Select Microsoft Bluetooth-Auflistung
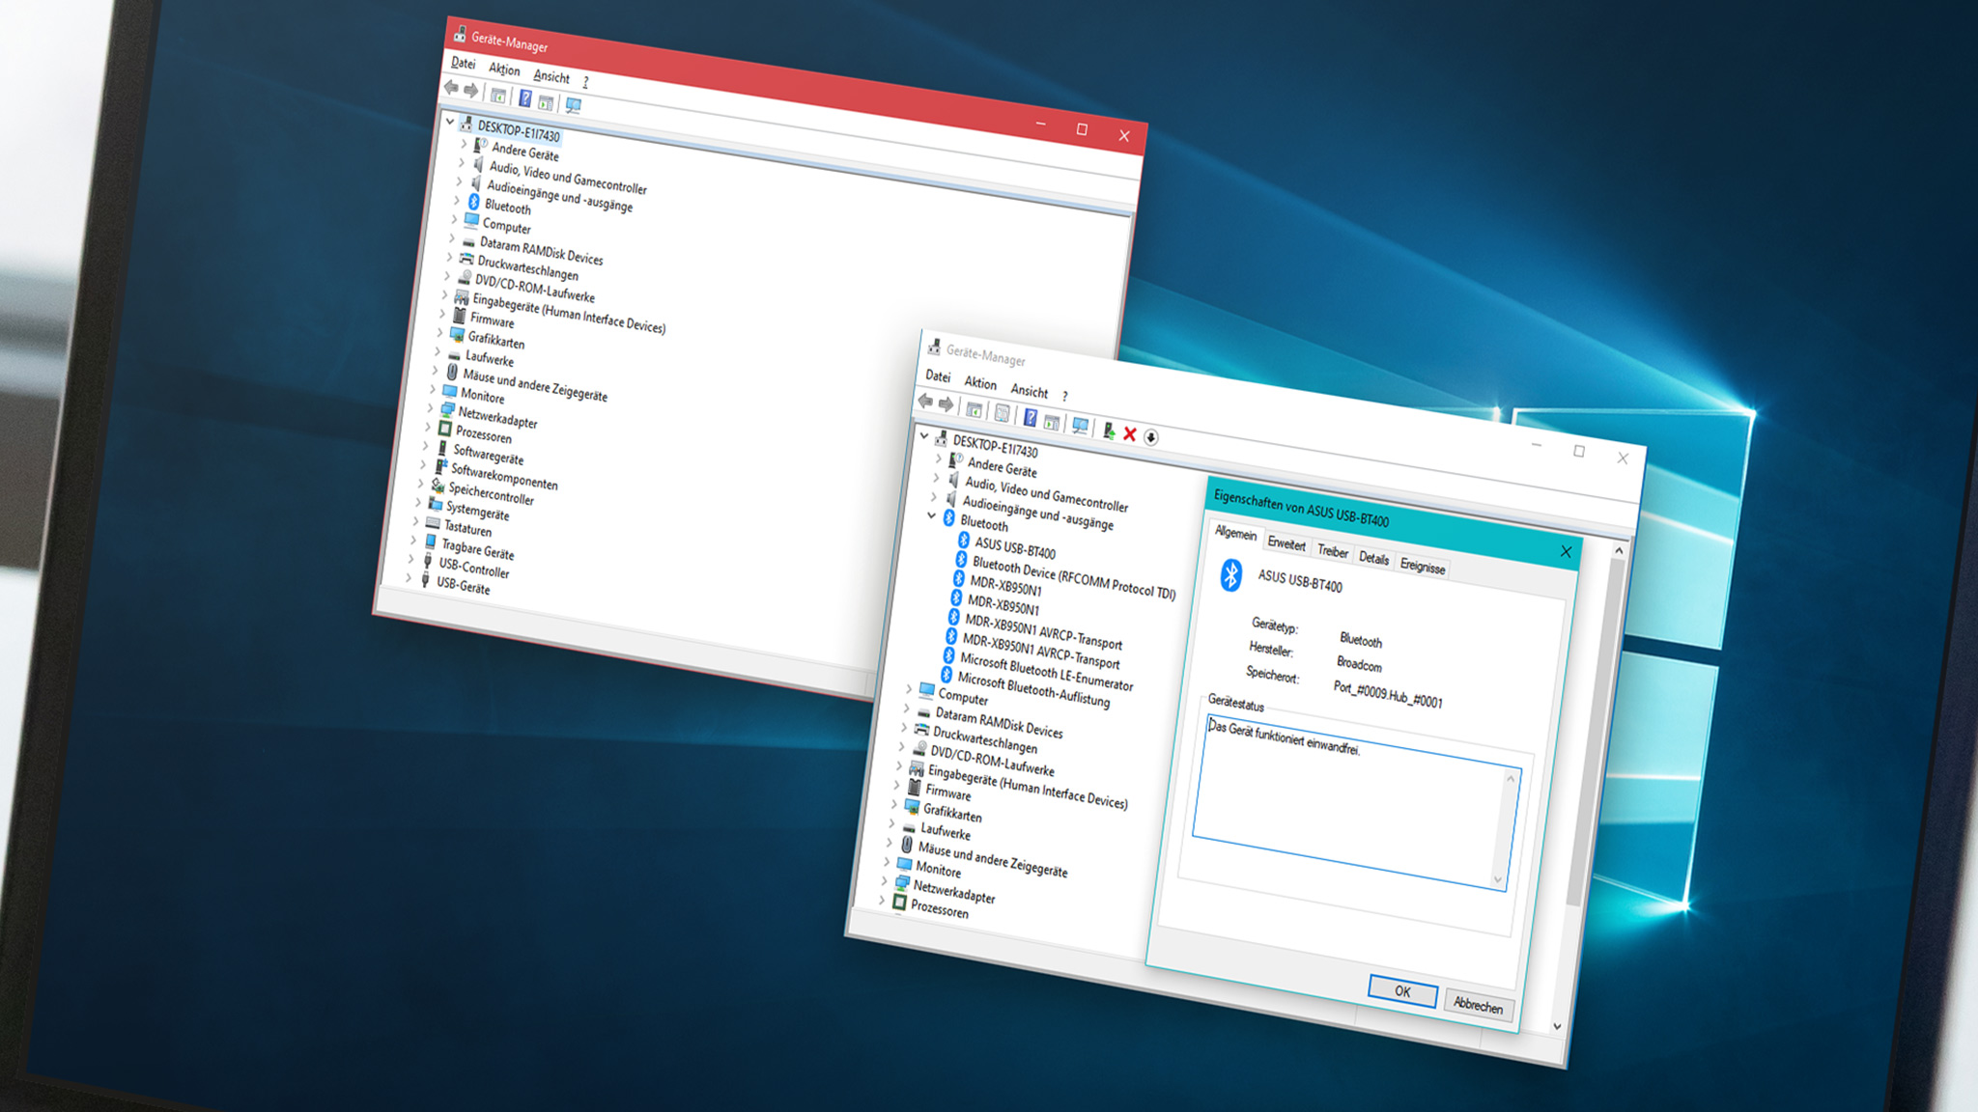This screenshot has width=1978, height=1112. (1033, 689)
